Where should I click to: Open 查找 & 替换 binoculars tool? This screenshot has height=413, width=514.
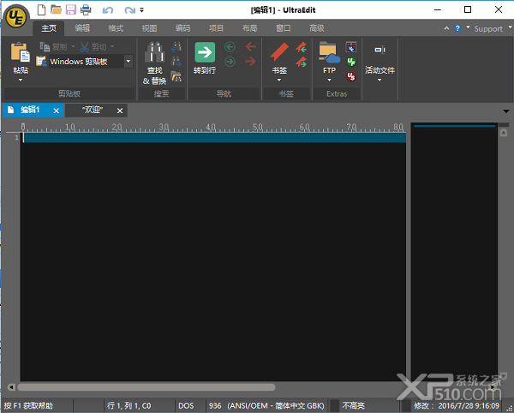pyautogui.click(x=154, y=63)
